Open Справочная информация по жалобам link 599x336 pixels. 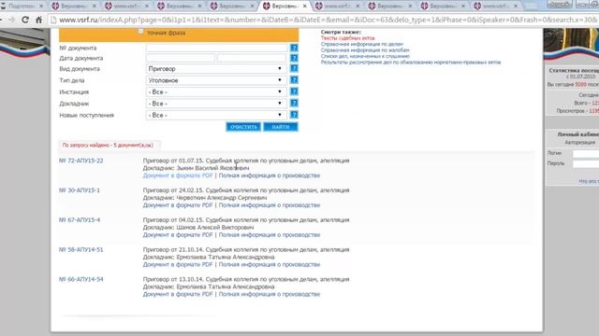(365, 49)
